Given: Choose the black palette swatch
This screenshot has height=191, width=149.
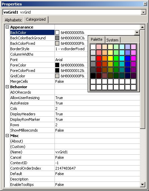Looking at the screenshot, I should 93,76.
